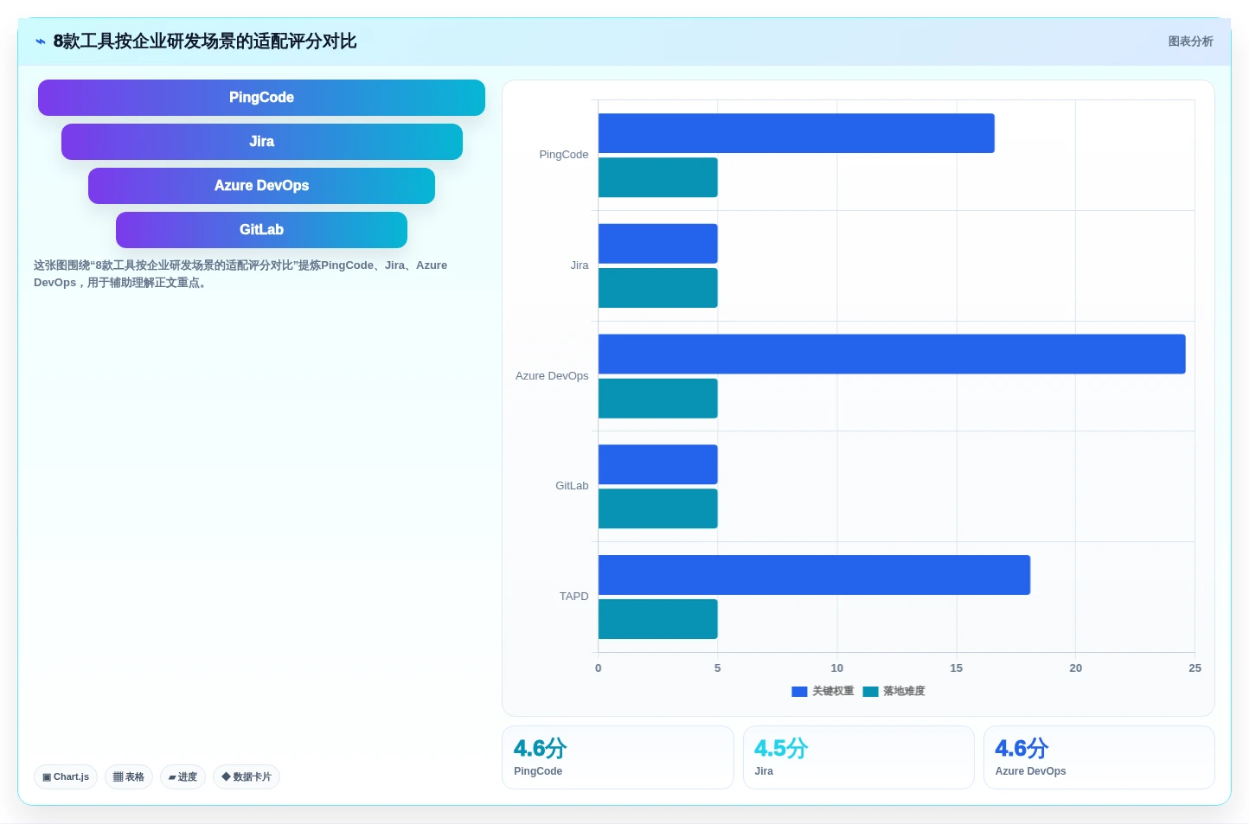Click the x-axis tick label 15
The width and height of the screenshot is (1249, 824).
956,668
